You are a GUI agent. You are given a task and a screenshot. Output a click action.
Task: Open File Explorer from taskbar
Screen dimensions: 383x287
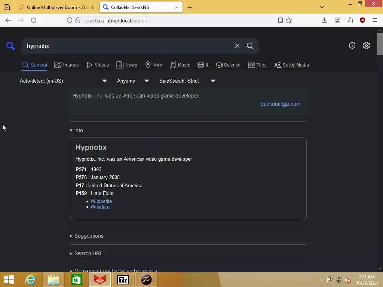[x=53, y=280]
